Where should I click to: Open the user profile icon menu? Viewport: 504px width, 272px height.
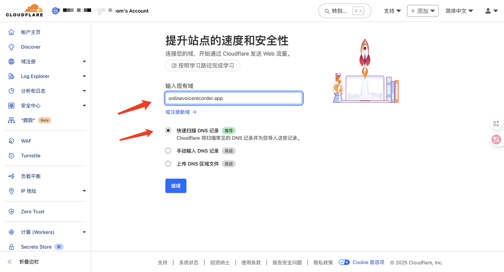(491, 11)
